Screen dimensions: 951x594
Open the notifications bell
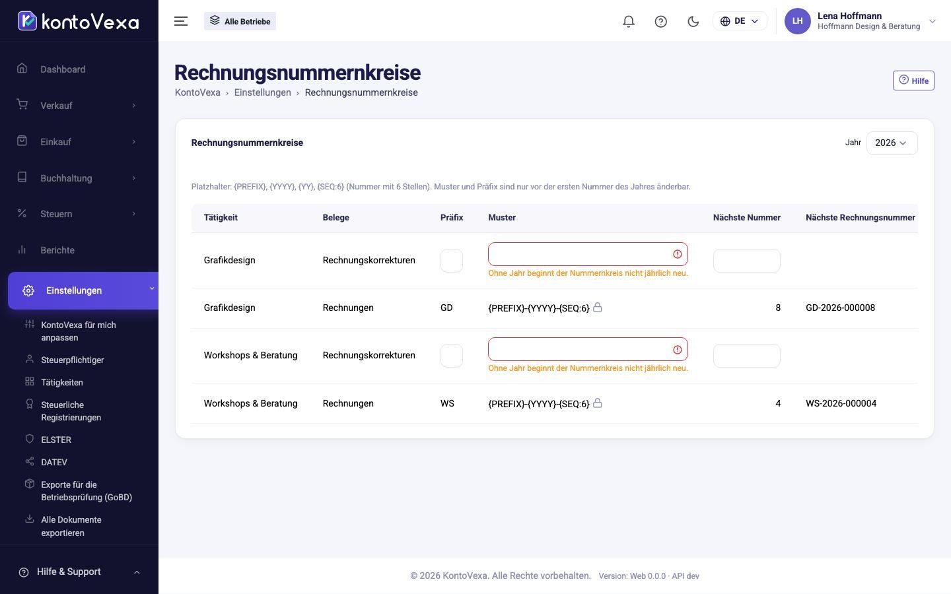(629, 21)
